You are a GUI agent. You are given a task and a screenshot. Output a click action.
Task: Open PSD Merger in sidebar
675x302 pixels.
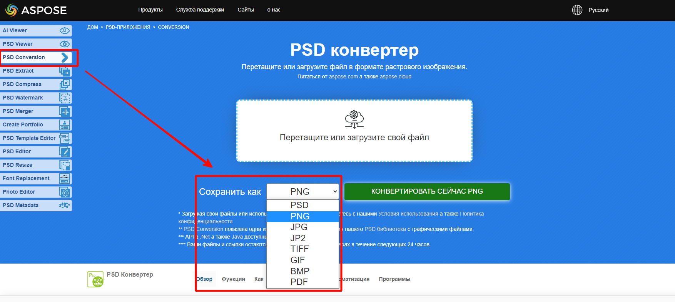tap(36, 111)
